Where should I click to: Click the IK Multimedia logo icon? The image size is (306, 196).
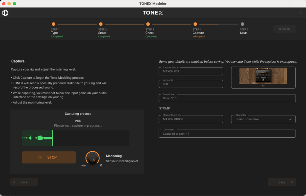(x=5, y=13)
